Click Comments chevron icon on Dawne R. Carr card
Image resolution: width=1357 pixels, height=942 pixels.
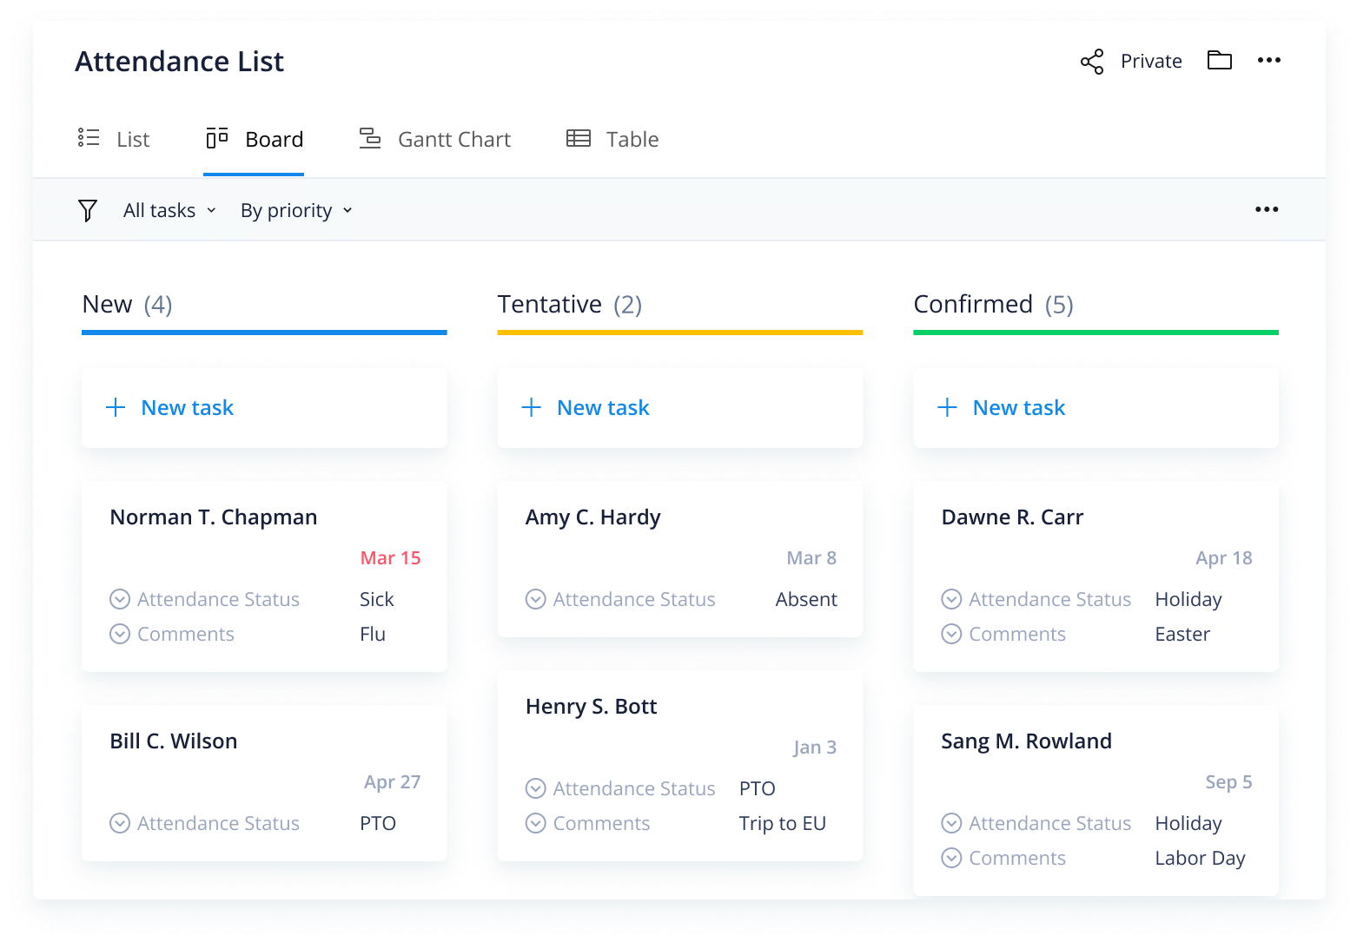(952, 634)
